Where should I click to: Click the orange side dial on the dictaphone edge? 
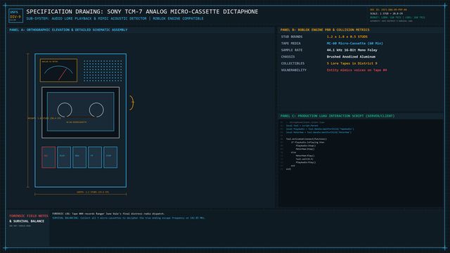coord(131,103)
